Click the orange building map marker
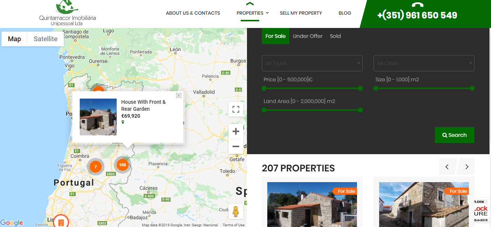Viewport: 491px width, 227px height. 61,222
